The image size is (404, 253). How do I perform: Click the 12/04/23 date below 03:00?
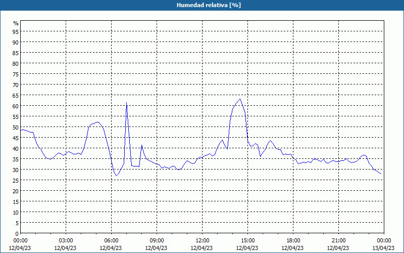point(65,248)
